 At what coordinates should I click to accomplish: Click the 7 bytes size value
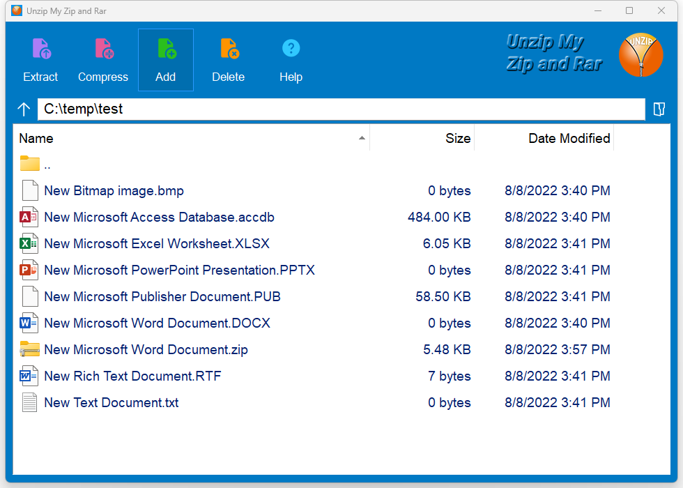click(450, 376)
